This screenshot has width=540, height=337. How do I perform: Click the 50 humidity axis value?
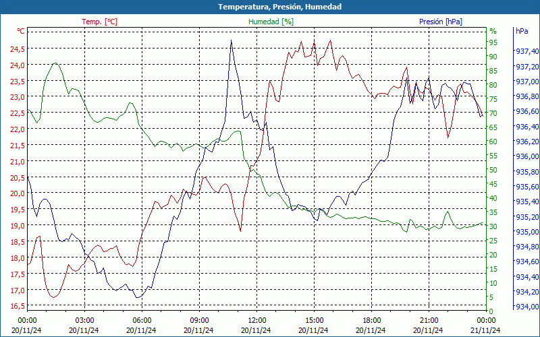coord(493,170)
